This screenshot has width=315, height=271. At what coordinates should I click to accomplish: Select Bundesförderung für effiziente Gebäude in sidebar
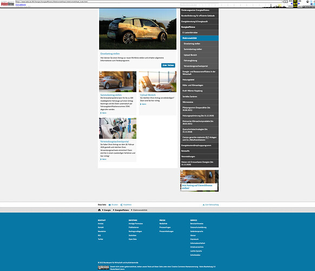[199, 16]
